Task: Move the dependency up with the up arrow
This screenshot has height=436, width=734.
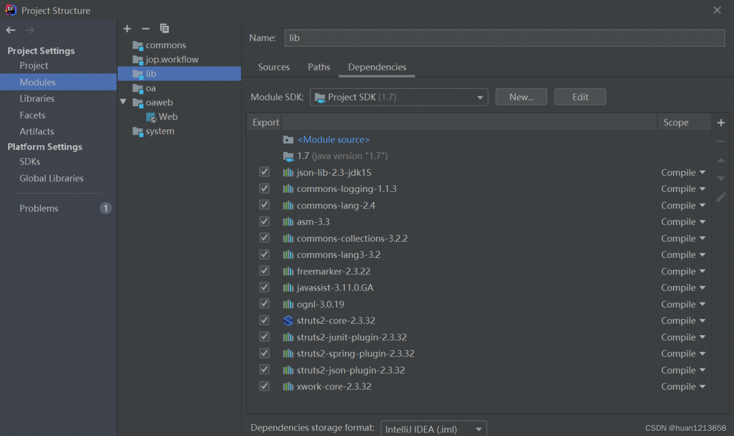Action: [x=721, y=160]
